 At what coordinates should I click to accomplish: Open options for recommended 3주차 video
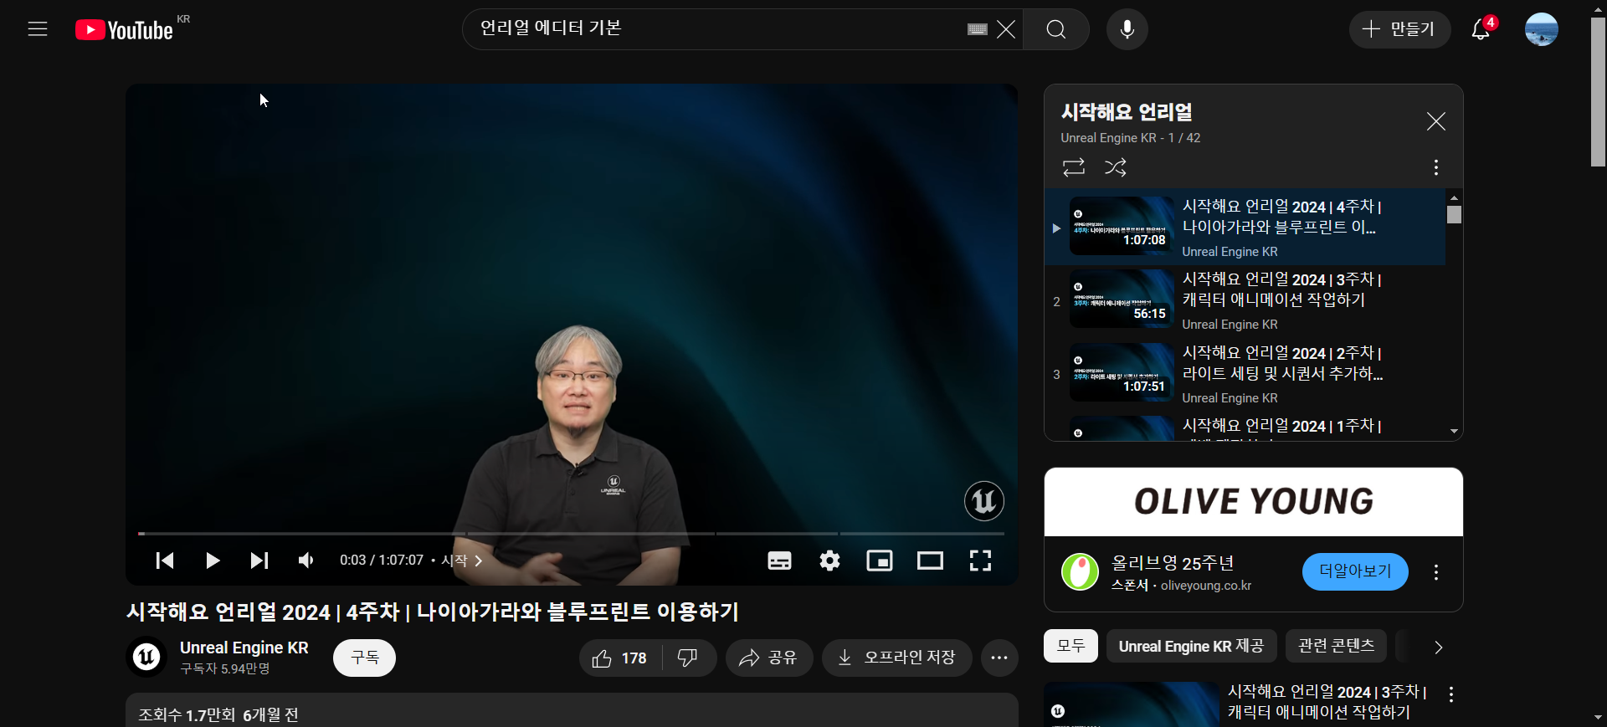(1451, 694)
